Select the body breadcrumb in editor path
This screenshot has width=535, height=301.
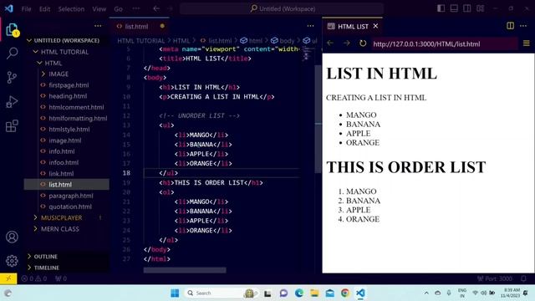283,41
